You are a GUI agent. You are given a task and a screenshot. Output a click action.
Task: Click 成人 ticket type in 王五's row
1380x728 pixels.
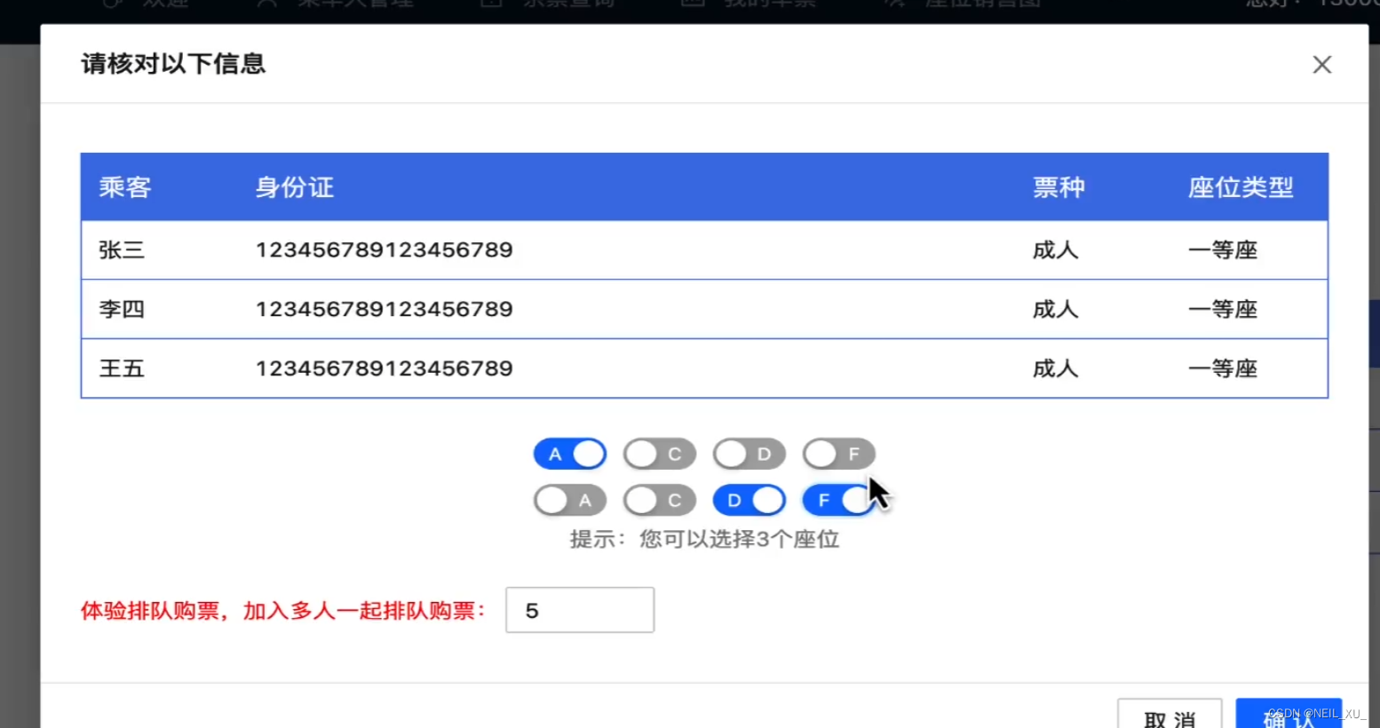click(x=1055, y=368)
